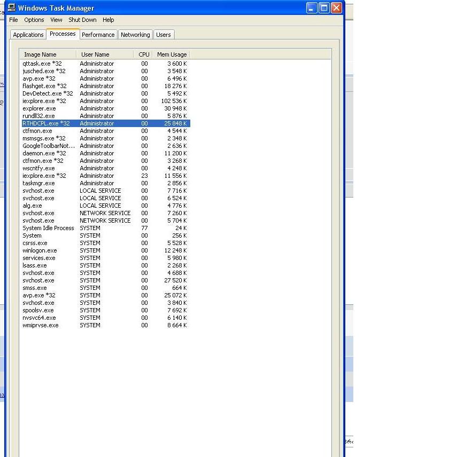
Task: Select svchost.exe using 27 520 K
Action: [x=106, y=281]
